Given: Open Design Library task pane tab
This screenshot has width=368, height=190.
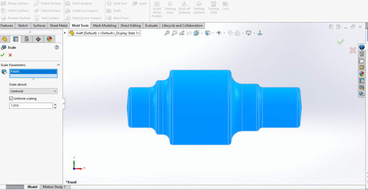Looking at the screenshot, I should [362, 54].
